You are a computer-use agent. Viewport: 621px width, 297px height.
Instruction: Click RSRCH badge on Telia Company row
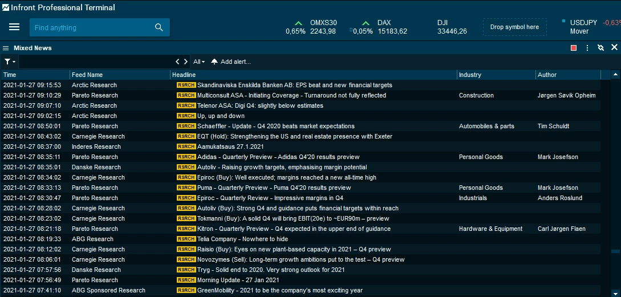186,239
